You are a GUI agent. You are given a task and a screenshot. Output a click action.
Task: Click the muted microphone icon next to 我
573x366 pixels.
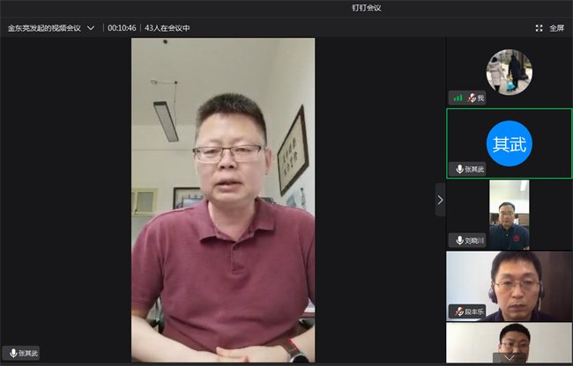pyautogui.click(x=472, y=98)
